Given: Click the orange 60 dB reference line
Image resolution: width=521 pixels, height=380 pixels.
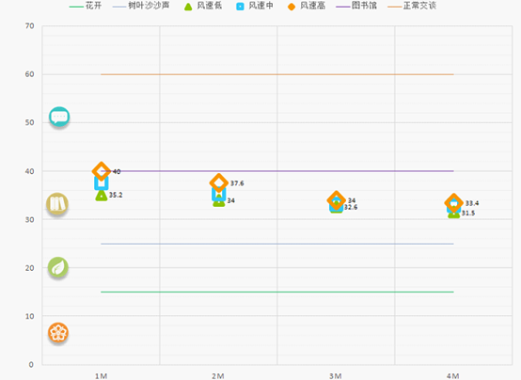Looking at the screenshot, I should tap(277, 74).
